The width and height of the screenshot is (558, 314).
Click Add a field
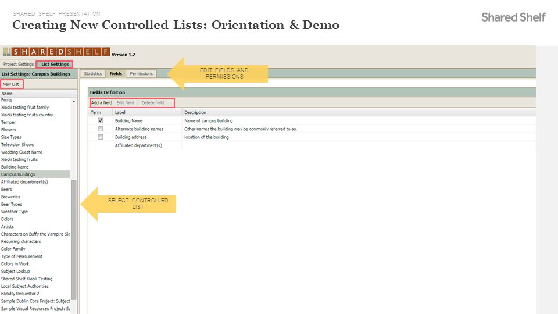click(101, 102)
